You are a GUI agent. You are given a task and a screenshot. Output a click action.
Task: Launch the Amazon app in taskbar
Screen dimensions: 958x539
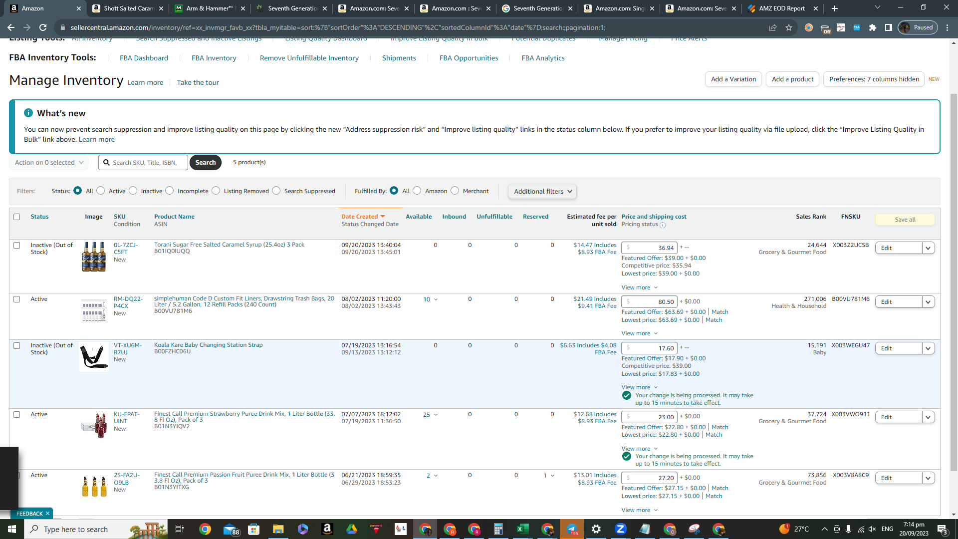(327, 529)
